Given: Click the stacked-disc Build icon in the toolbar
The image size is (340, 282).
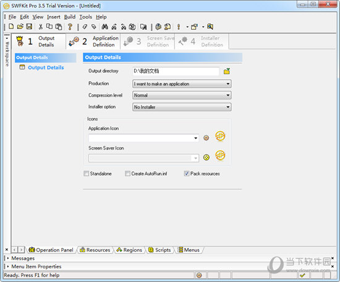Looking at the screenshot, I should click(158, 27).
